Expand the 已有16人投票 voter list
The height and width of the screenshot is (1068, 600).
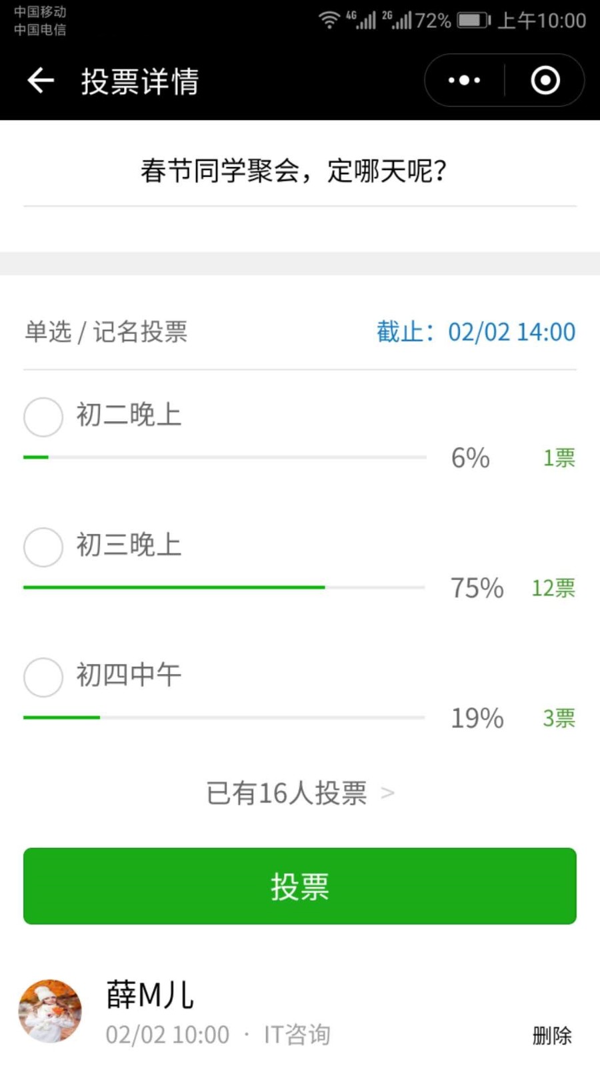click(300, 793)
